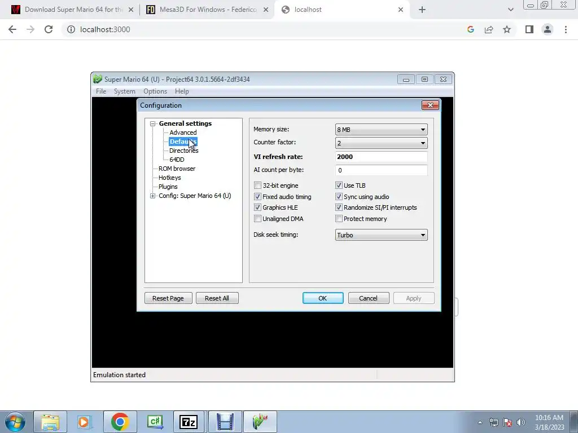This screenshot has height=433, width=578.
Task: Close the Configuration dialog
Action: pos(430,105)
